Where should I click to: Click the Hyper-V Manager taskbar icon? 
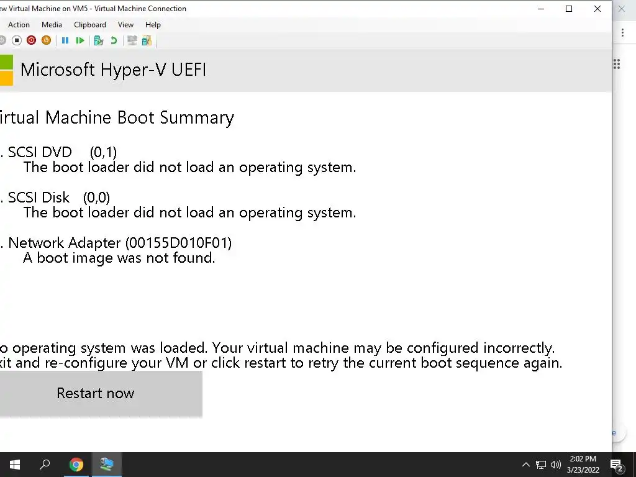(x=107, y=465)
